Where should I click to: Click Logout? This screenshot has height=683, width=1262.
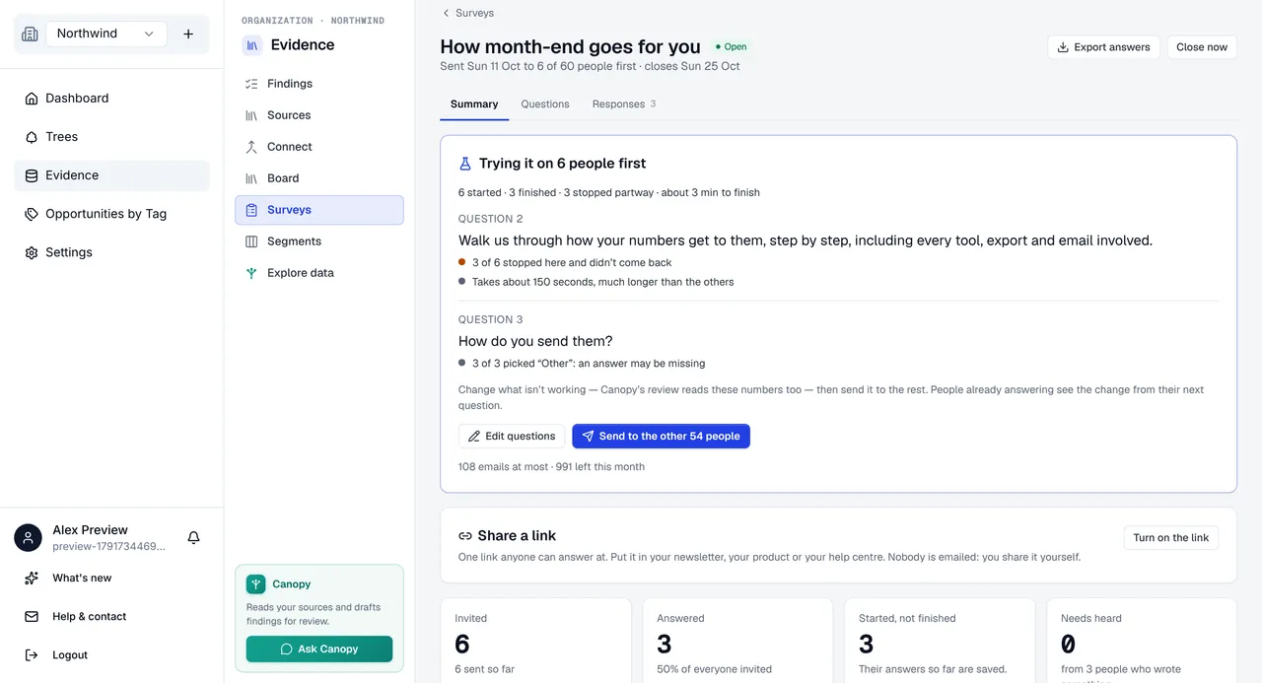[111, 655]
